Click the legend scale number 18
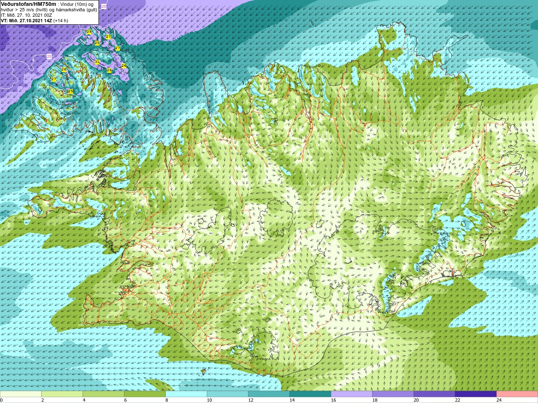538x403 pixels. (x=374, y=400)
